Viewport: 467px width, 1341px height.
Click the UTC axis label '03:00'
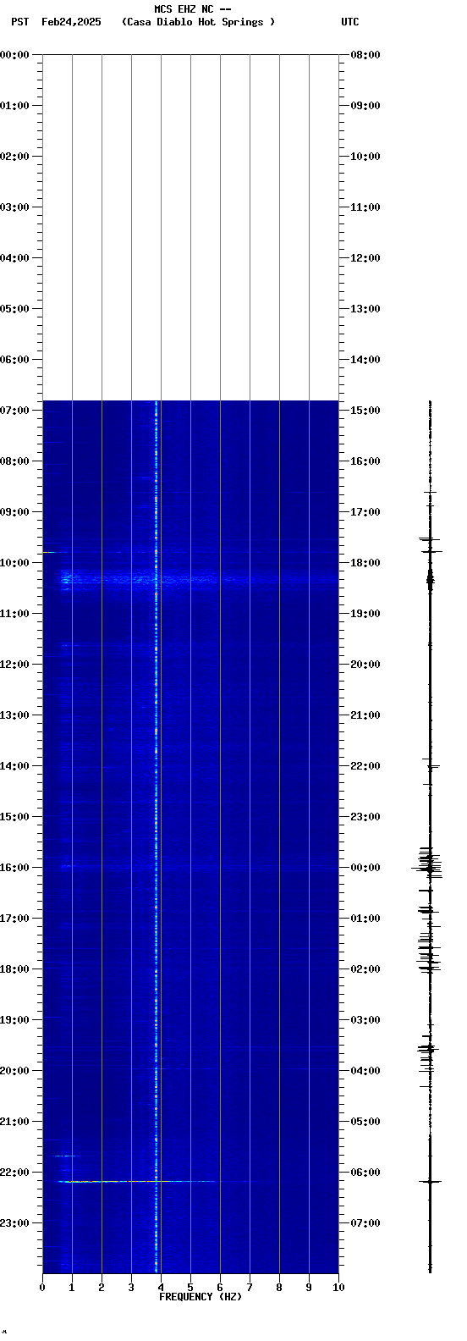[365, 1020]
